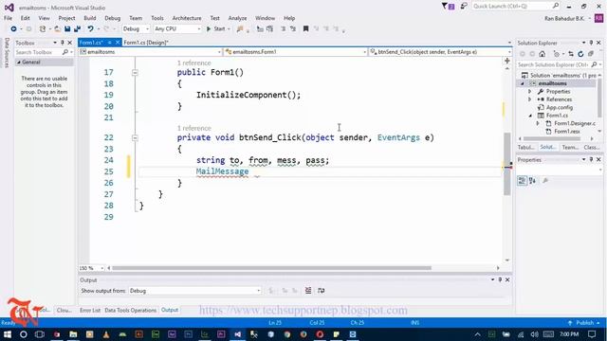Click the Save All toolbar icon
This screenshot has width=607, height=341.
coord(77,29)
